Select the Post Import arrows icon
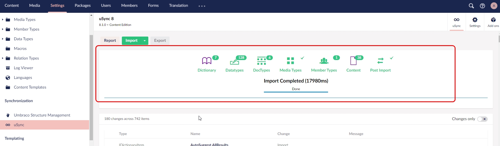This screenshot has height=146, width=500. (x=380, y=61)
